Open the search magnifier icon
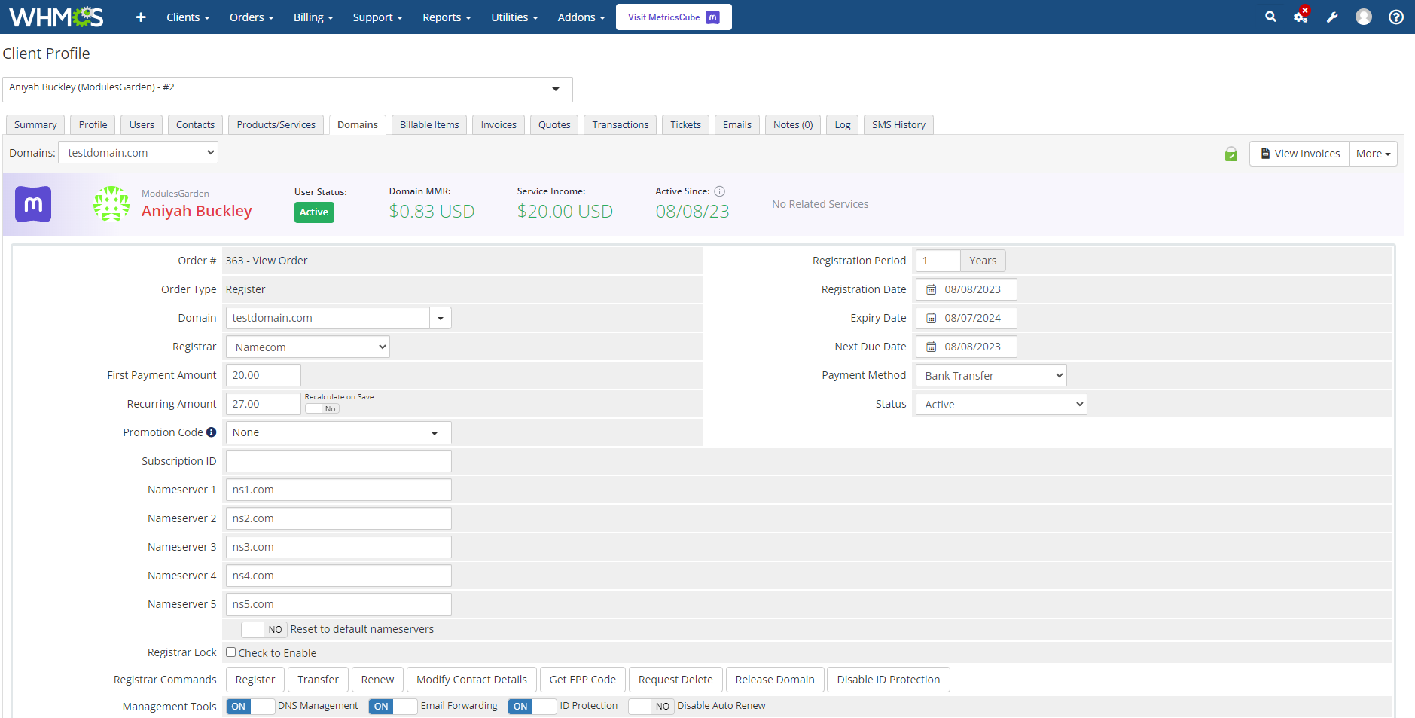 point(1270,17)
